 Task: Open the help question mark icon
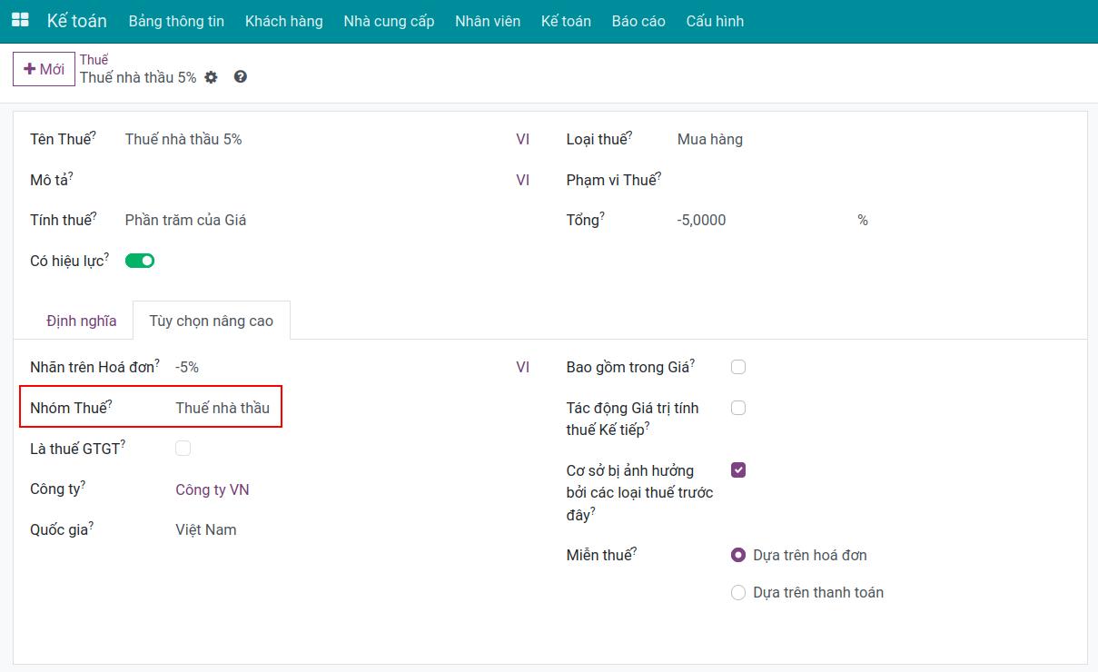coord(241,77)
